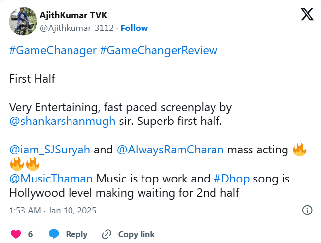Open the tweet info icon

click(307, 211)
